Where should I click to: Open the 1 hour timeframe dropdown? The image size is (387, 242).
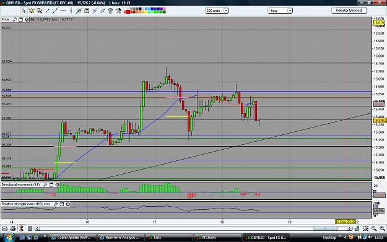point(280,11)
